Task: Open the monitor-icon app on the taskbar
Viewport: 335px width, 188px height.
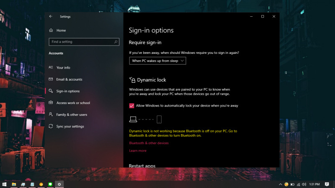Action: [23, 184]
